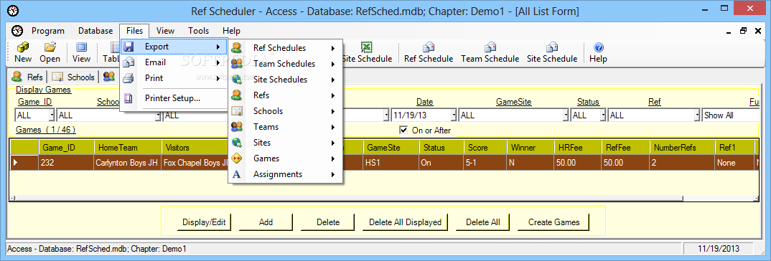771x261 pixels.
Task: Toggle the On or After checkbox
Action: (x=403, y=130)
